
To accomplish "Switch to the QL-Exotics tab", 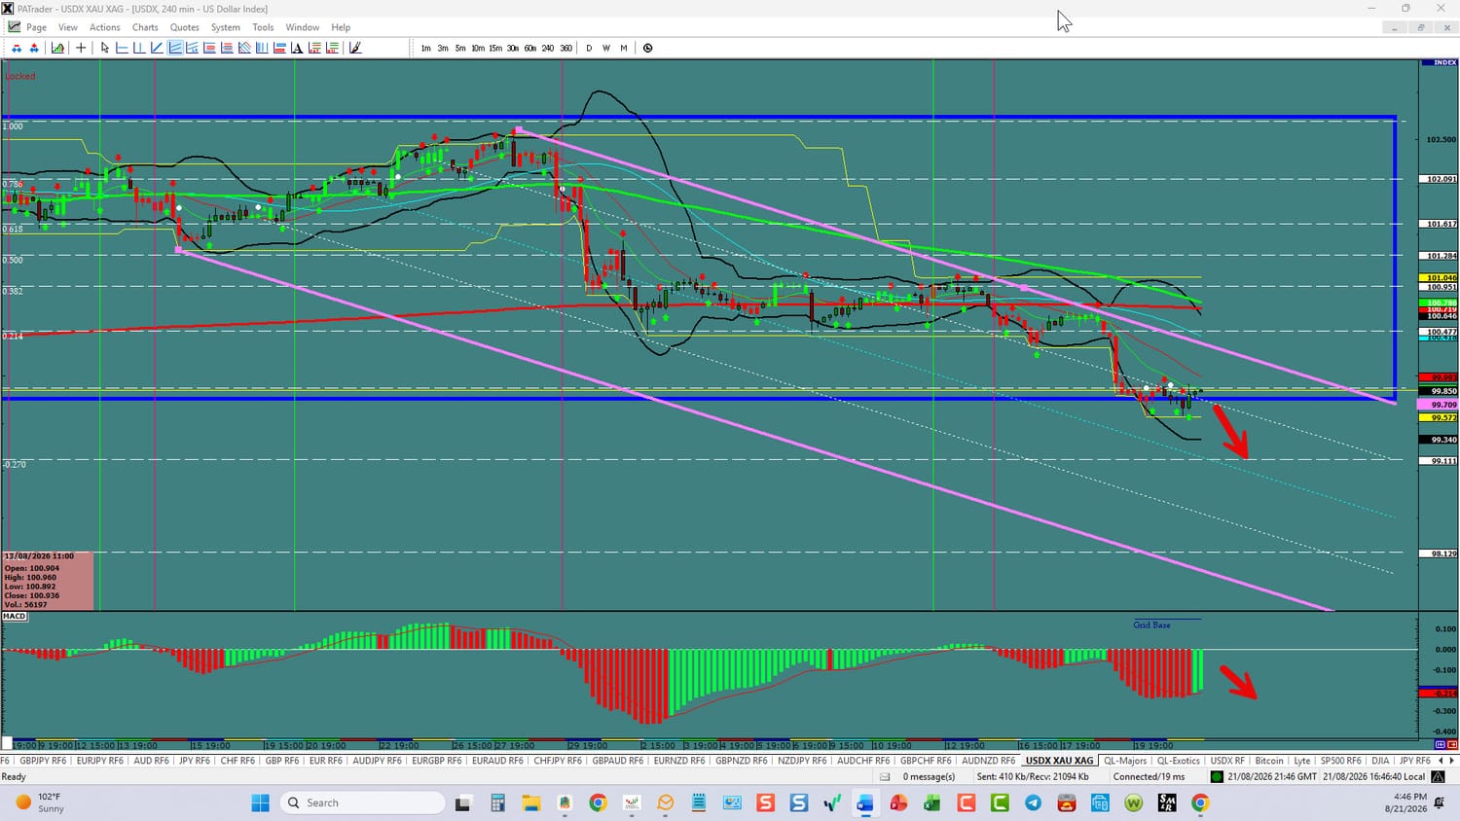I will coord(1179,761).
